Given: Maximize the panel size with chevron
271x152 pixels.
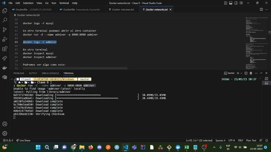Looking at the screenshot, I should pyautogui.click(x=261, y=73).
